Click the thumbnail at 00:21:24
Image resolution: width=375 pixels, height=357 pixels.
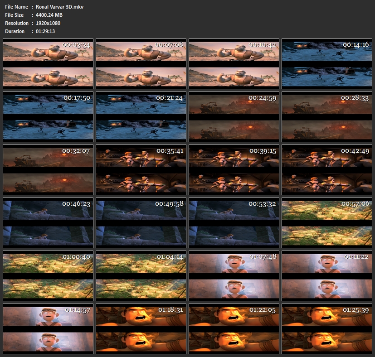tap(141, 117)
